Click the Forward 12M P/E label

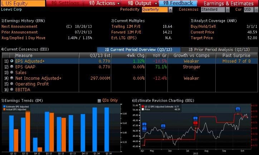(126, 32)
